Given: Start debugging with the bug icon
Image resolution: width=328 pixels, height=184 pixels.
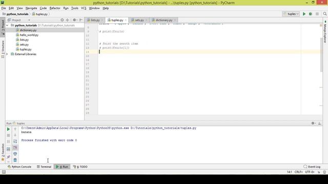Looking at the screenshot, I should tap(311, 14).
